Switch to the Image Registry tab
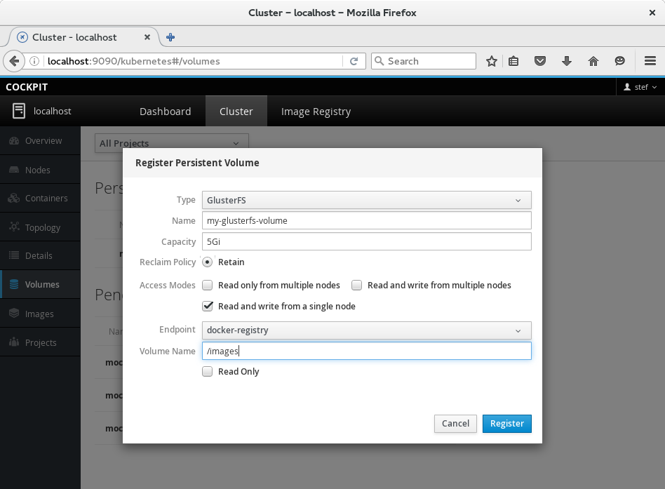665x489 pixels. tap(316, 112)
